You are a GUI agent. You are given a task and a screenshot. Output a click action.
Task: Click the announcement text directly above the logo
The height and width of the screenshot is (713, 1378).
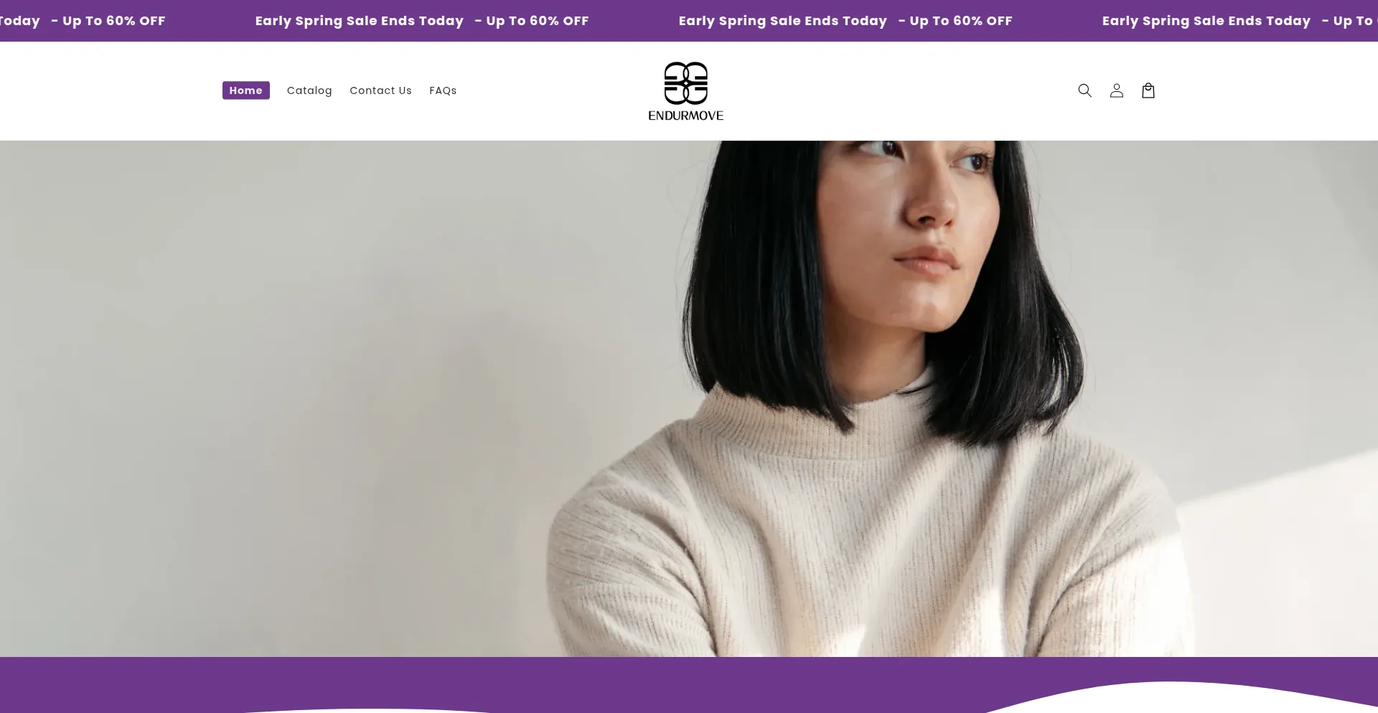coord(782,21)
